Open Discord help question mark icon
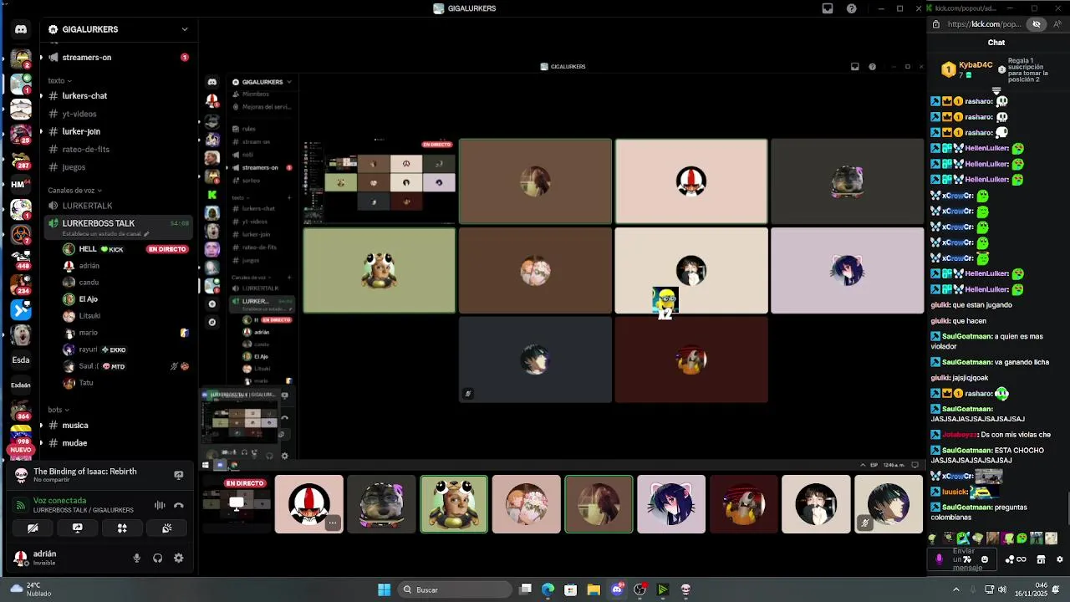1070x602 pixels. pyautogui.click(x=852, y=8)
